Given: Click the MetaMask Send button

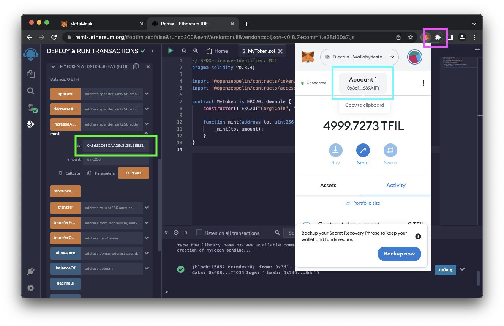Looking at the screenshot, I should point(363,154).
